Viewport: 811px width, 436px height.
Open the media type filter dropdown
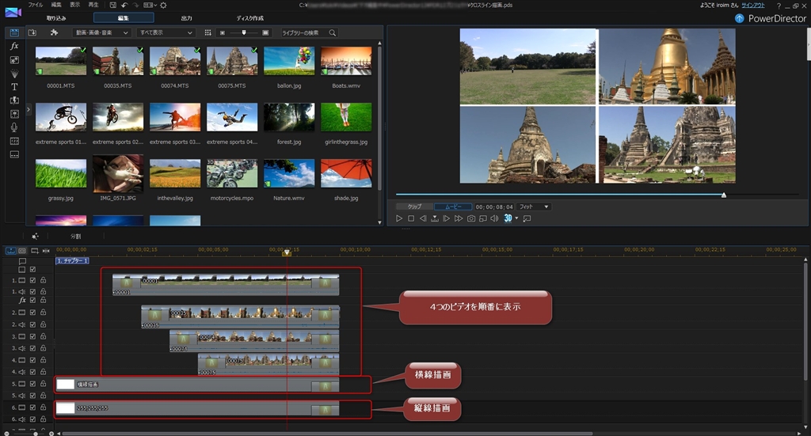click(101, 32)
